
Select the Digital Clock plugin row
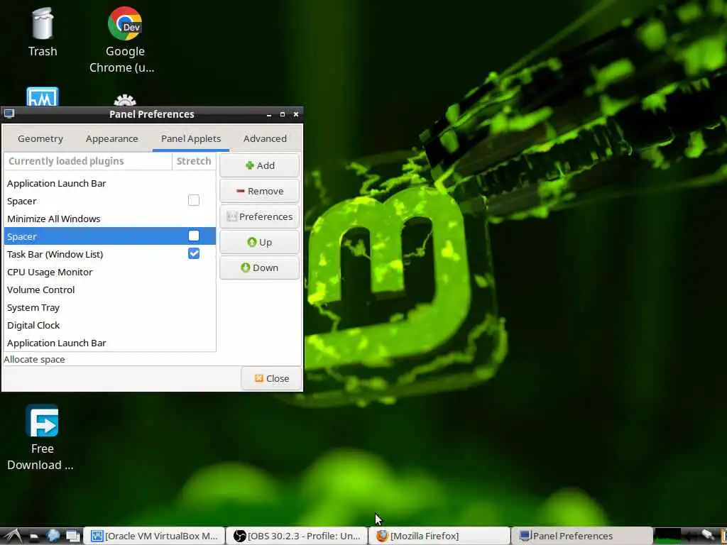(x=110, y=325)
